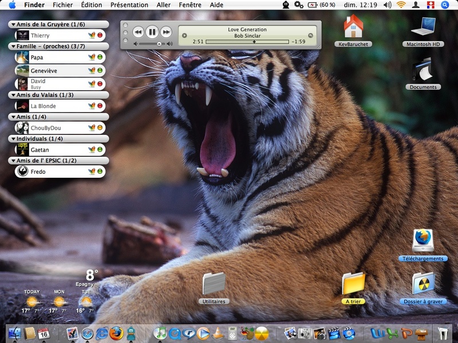Click the sound volume menu bar icon
The image size is (458, 343).
click(388, 5)
